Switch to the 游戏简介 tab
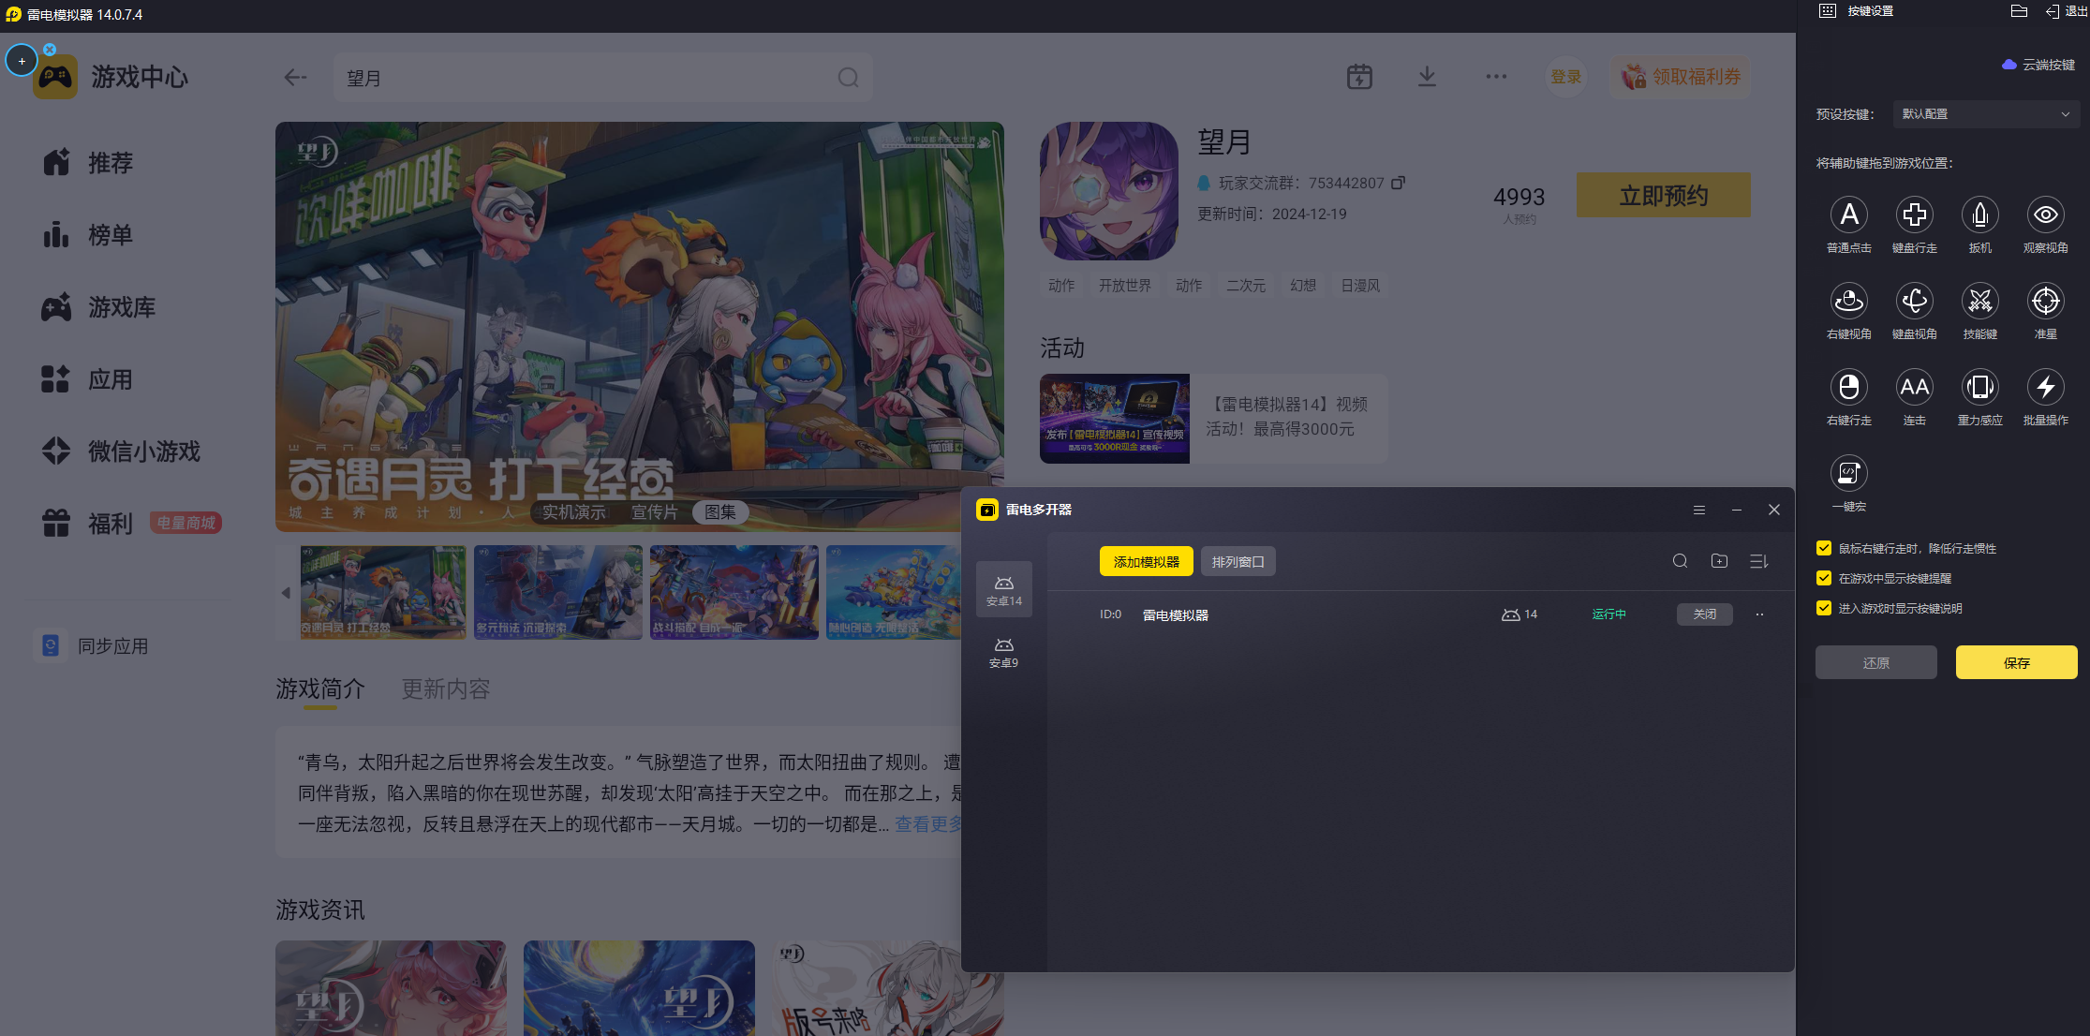 [320, 689]
